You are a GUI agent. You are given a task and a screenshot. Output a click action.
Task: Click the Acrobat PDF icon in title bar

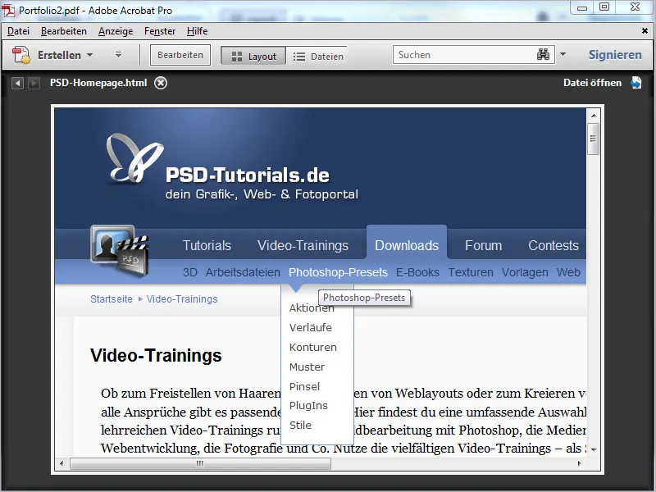8,11
